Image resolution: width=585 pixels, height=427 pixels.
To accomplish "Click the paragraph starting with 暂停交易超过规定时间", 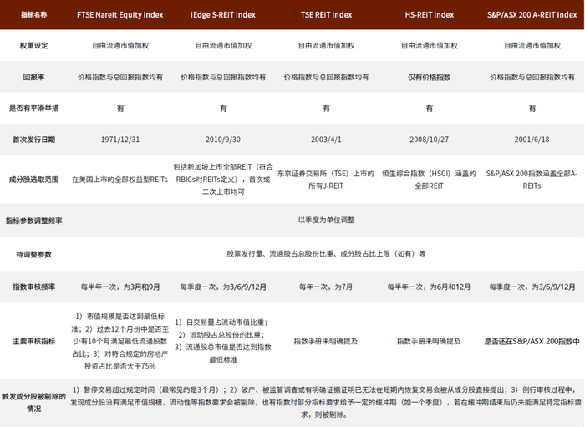I will [x=326, y=402].
